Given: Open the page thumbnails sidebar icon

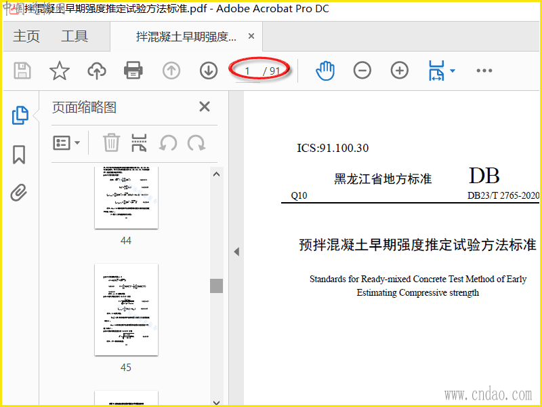Looking at the screenshot, I should point(20,115).
